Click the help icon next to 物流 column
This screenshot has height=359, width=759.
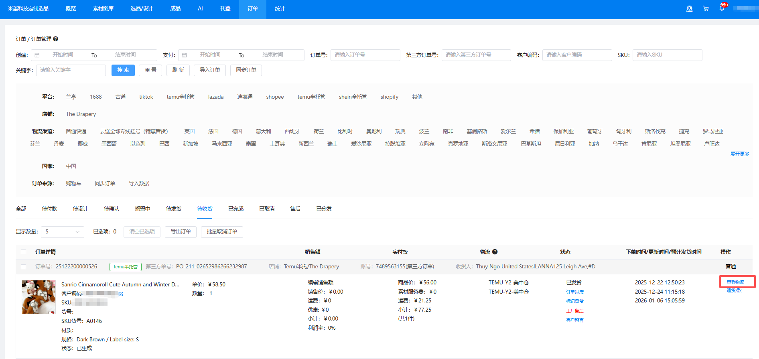point(495,252)
